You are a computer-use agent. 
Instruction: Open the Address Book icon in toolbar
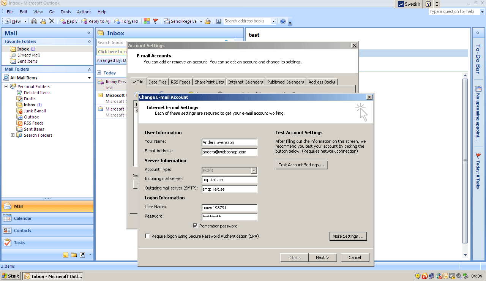pyautogui.click(x=218, y=21)
